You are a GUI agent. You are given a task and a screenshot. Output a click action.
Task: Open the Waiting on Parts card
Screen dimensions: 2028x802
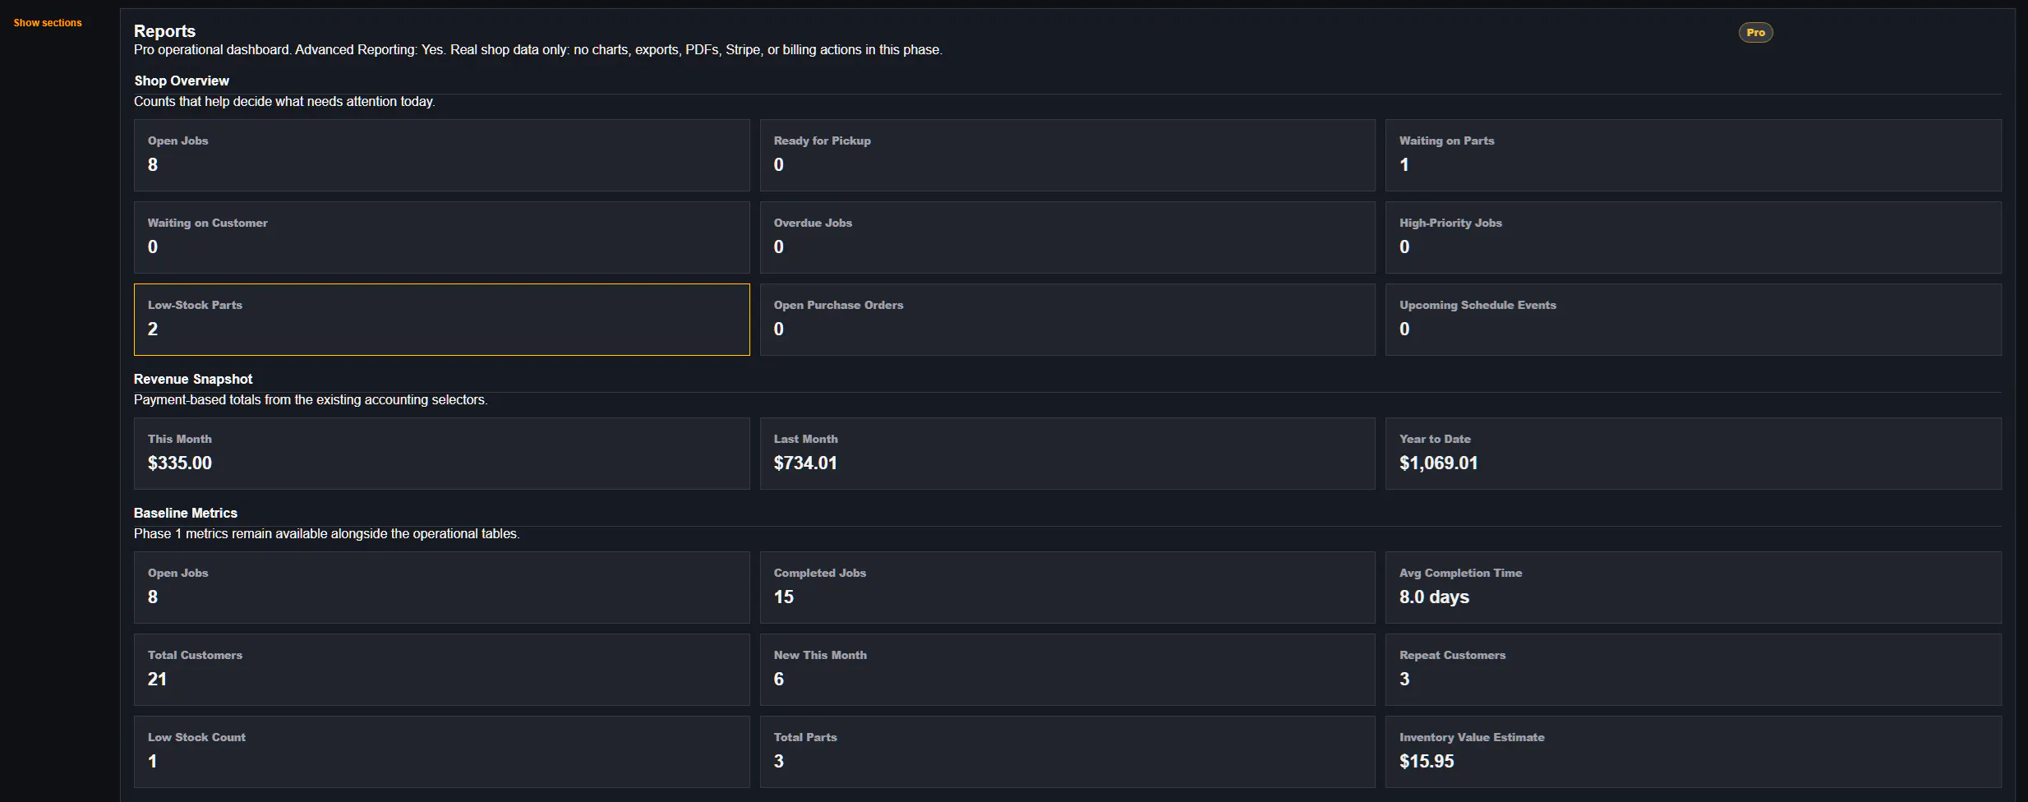tap(1694, 155)
